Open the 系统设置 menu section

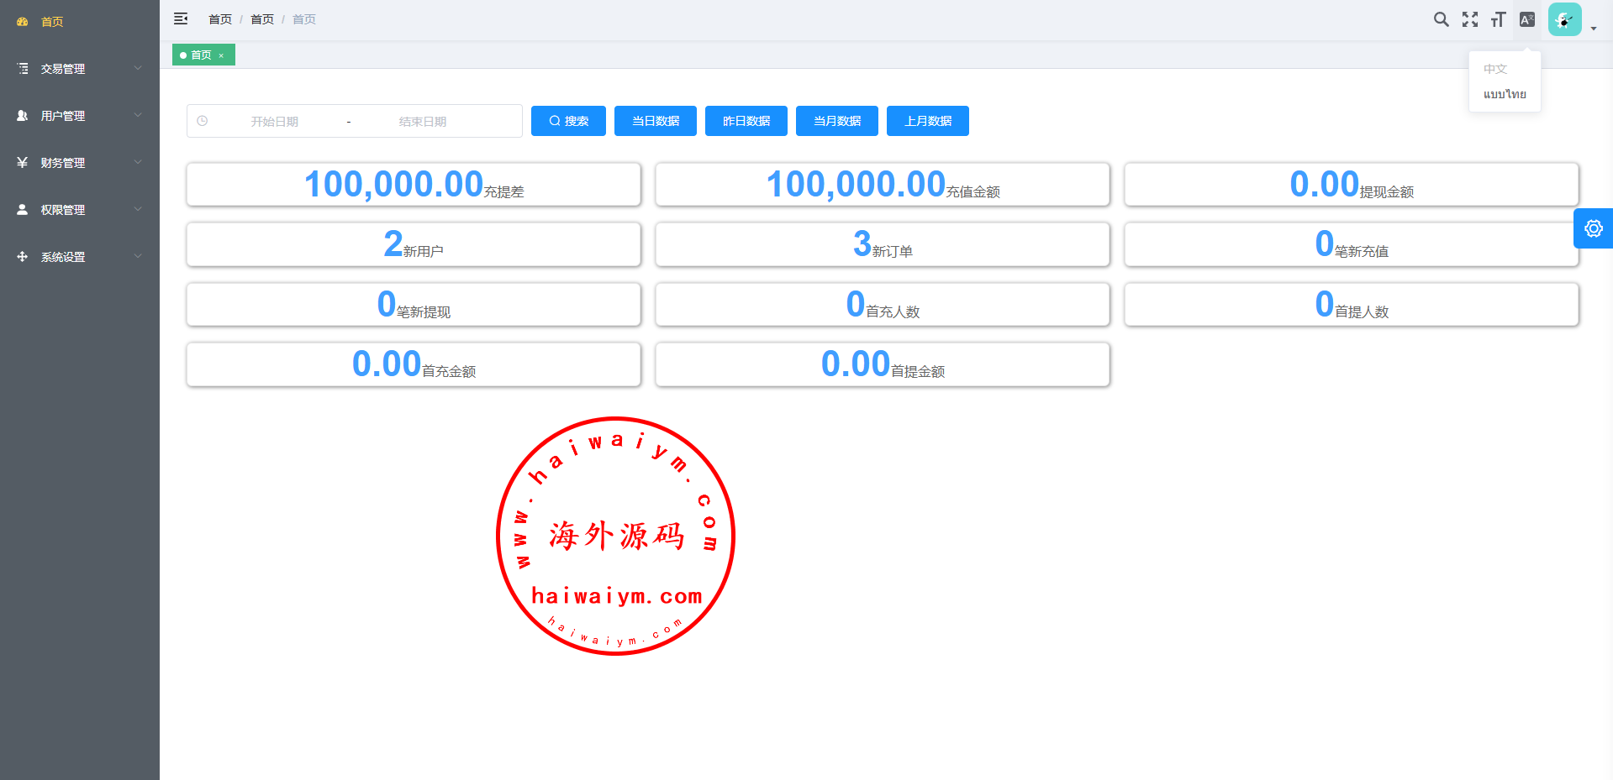(x=79, y=257)
